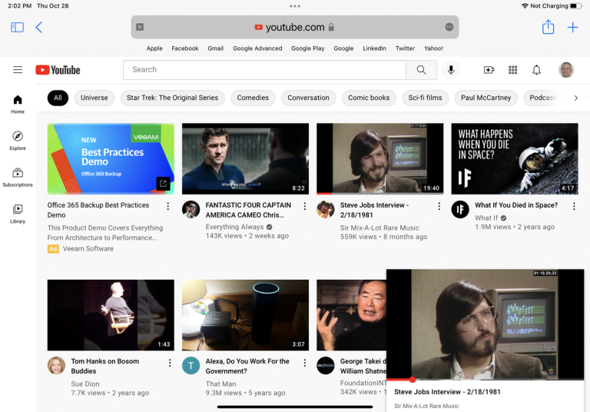Open YouTube apps grid icon
Screen dimensions: 590x412
[x=513, y=70]
